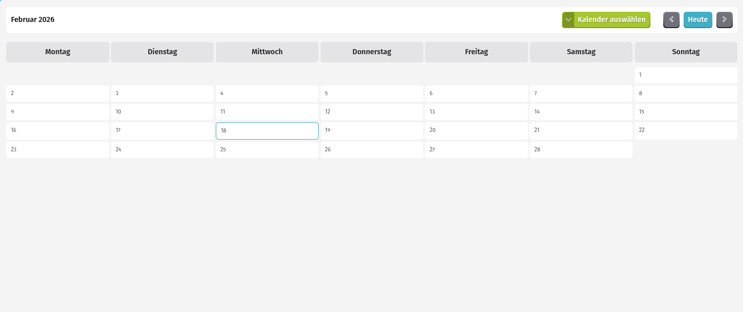743x312 pixels.
Task: Select day 20 under Freitag
Action: click(x=476, y=130)
